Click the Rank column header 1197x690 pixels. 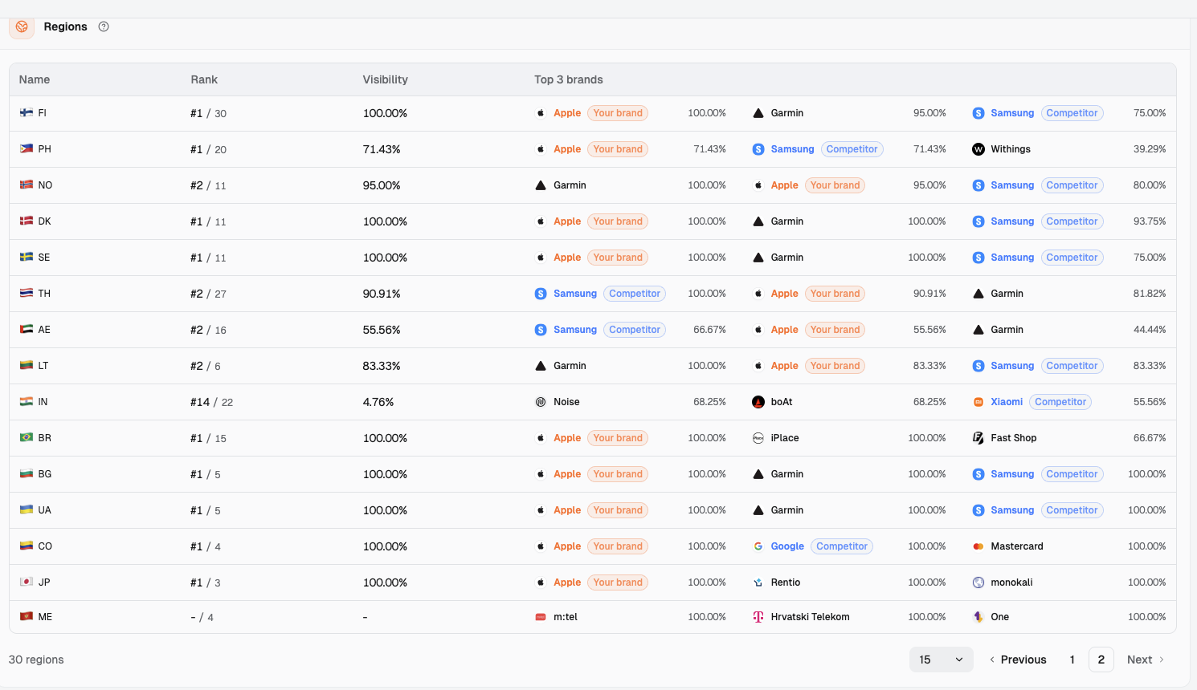pos(204,79)
